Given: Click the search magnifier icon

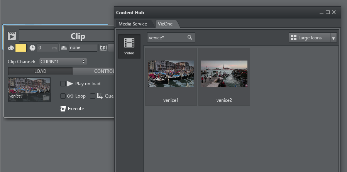Looking at the screenshot, I should 190,37.
